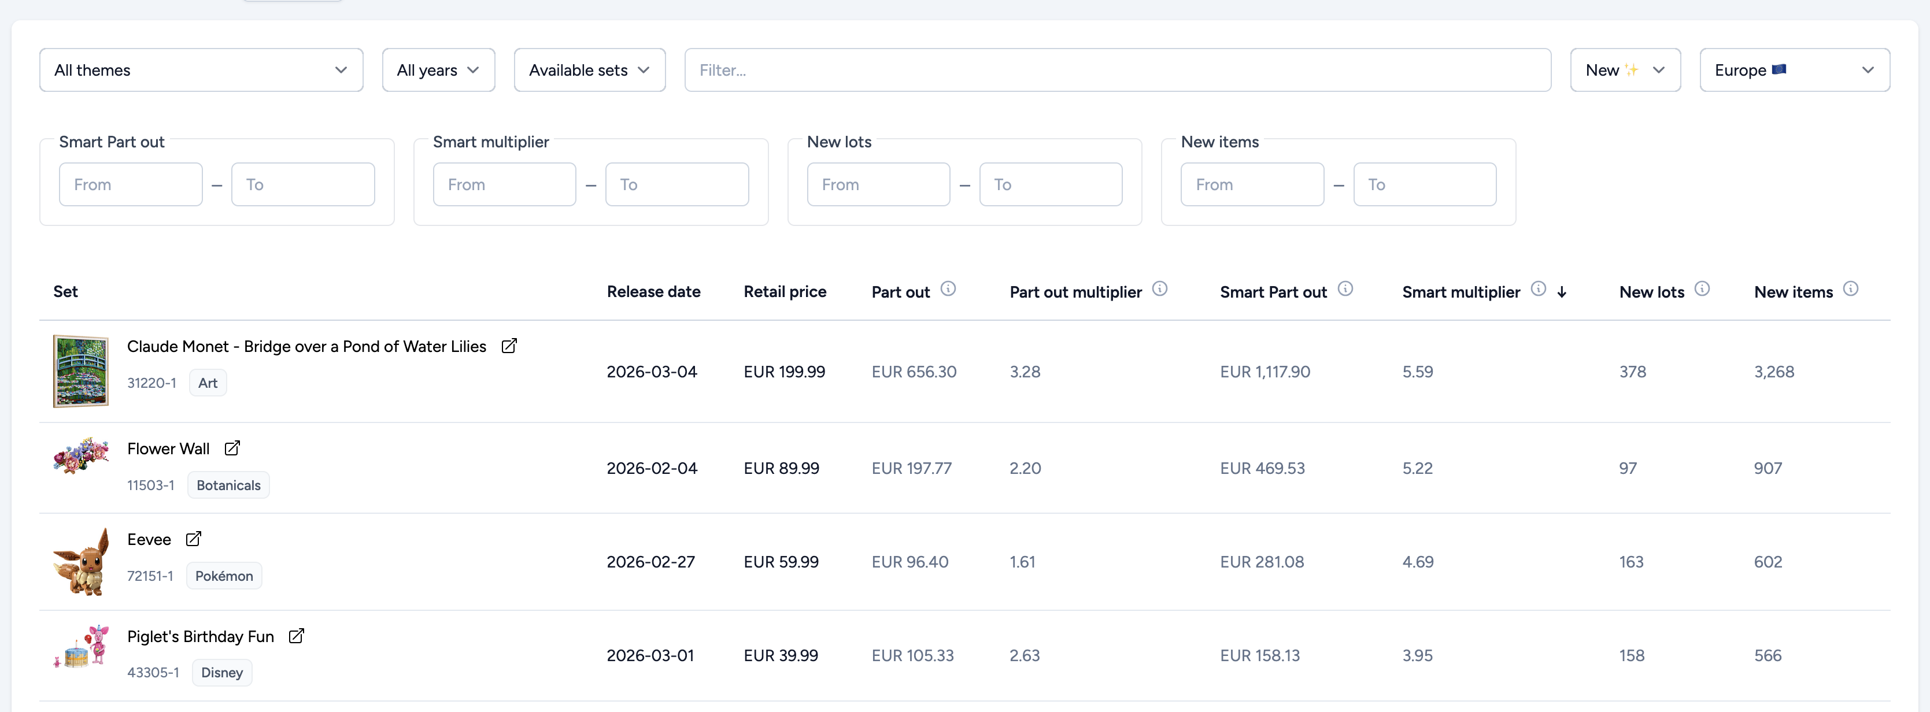Click the Filter search field
Viewport: 1930px width, 712px height.
tap(1118, 69)
